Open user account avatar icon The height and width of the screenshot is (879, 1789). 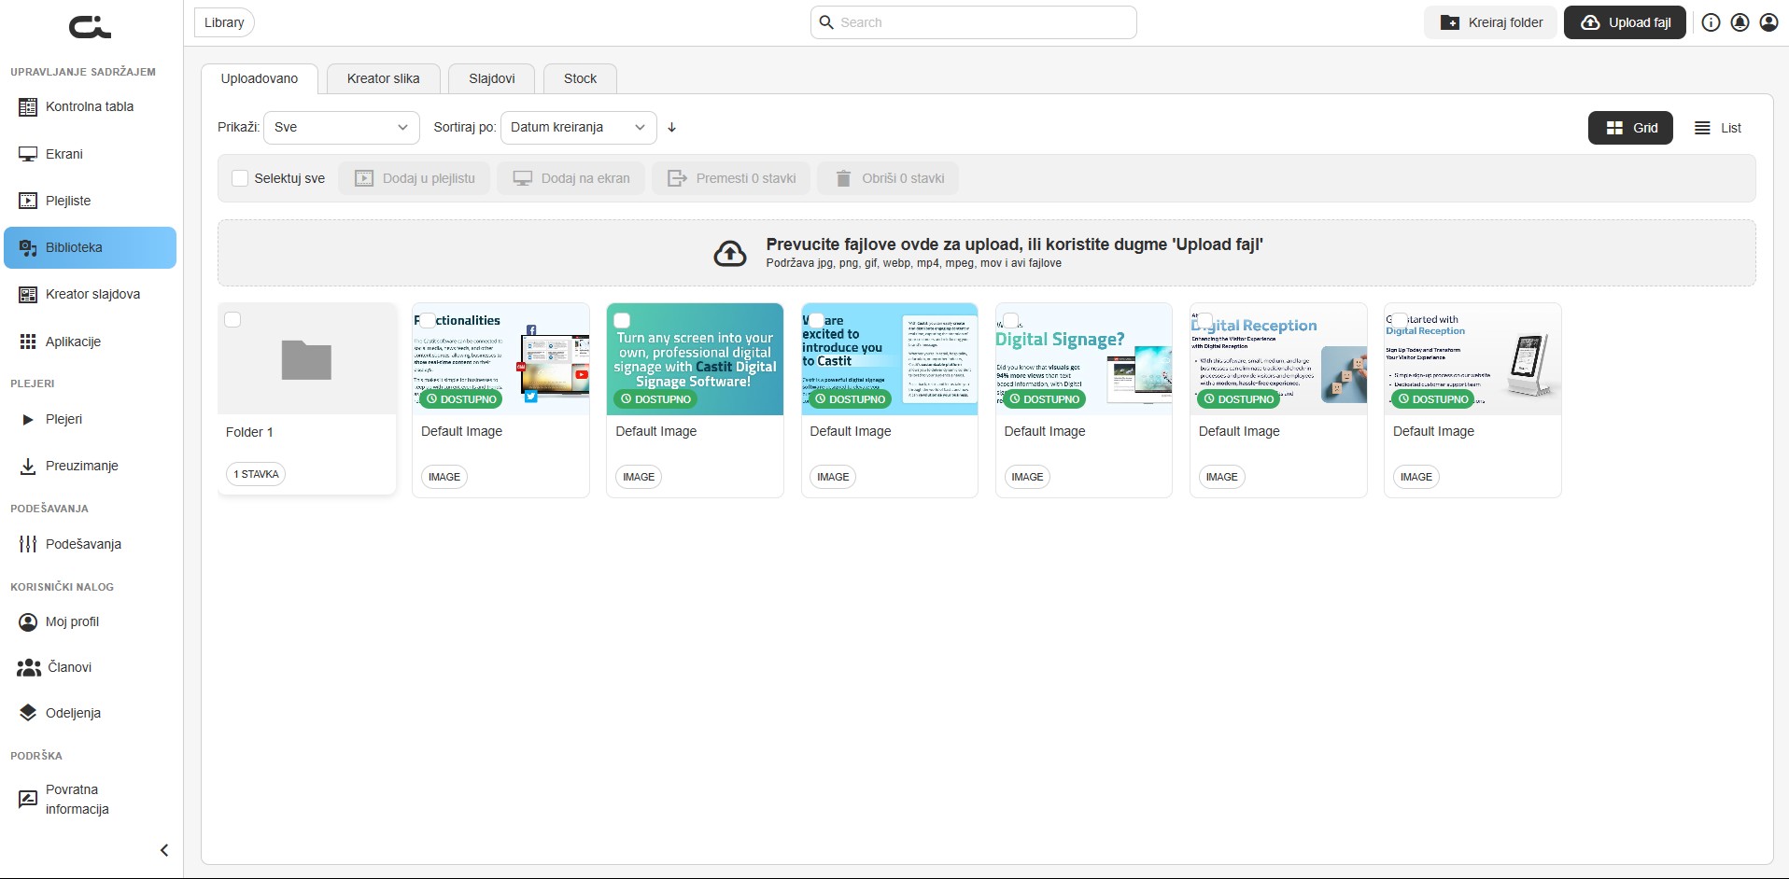point(1768,22)
